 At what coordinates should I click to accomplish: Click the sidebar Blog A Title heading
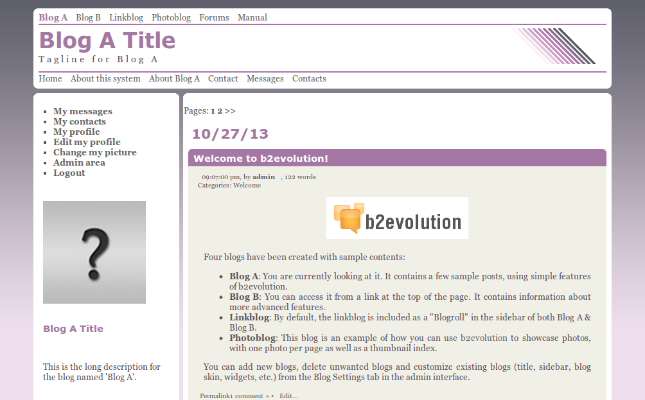click(x=73, y=329)
